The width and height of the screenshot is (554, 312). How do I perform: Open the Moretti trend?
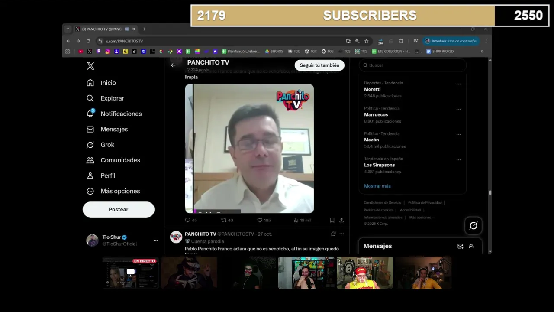(x=372, y=89)
